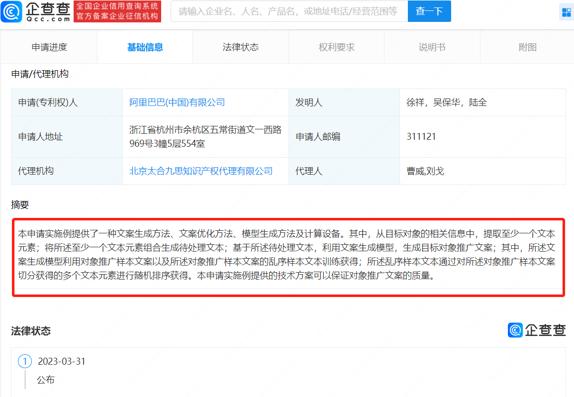
Task: Go to the 权利要求 tab
Action: point(336,47)
